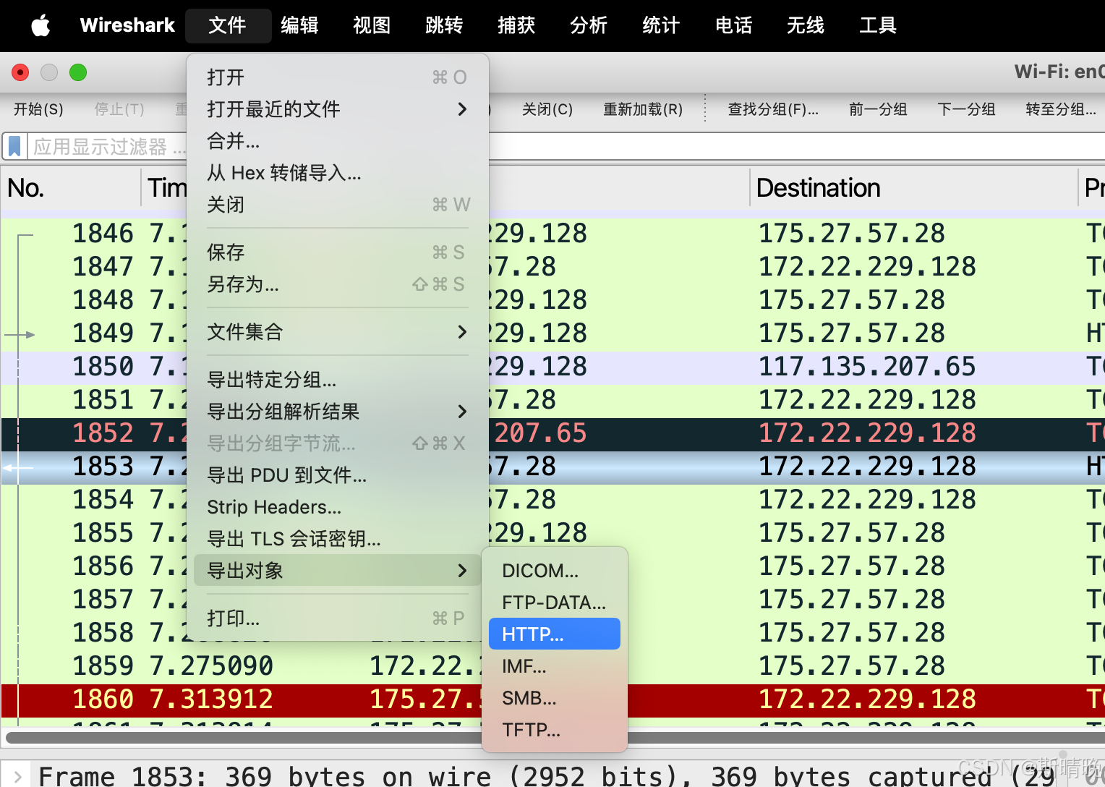The width and height of the screenshot is (1105, 787).
Task: Select 保存 menu entry
Action: 338,252
